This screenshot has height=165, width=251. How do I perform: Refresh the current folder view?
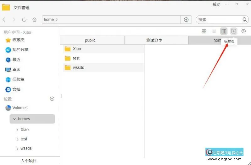pos(24,20)
